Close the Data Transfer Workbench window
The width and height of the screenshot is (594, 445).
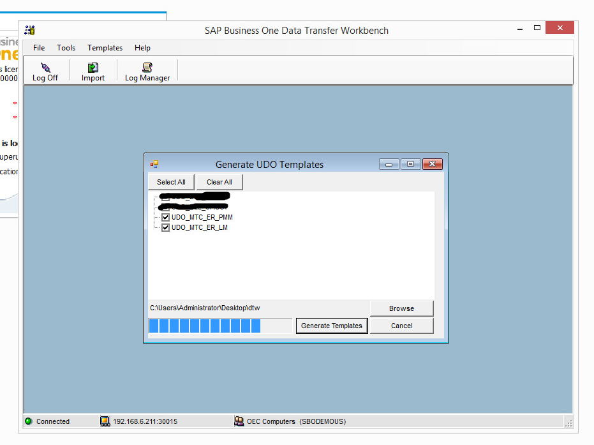coord(560,27)
